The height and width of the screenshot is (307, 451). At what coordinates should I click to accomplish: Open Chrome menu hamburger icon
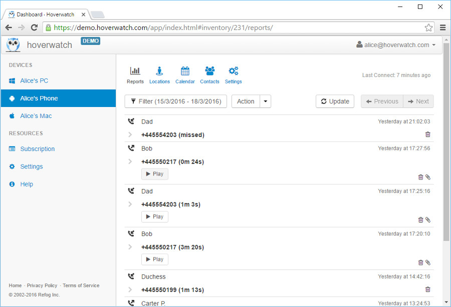coord(443,27)
